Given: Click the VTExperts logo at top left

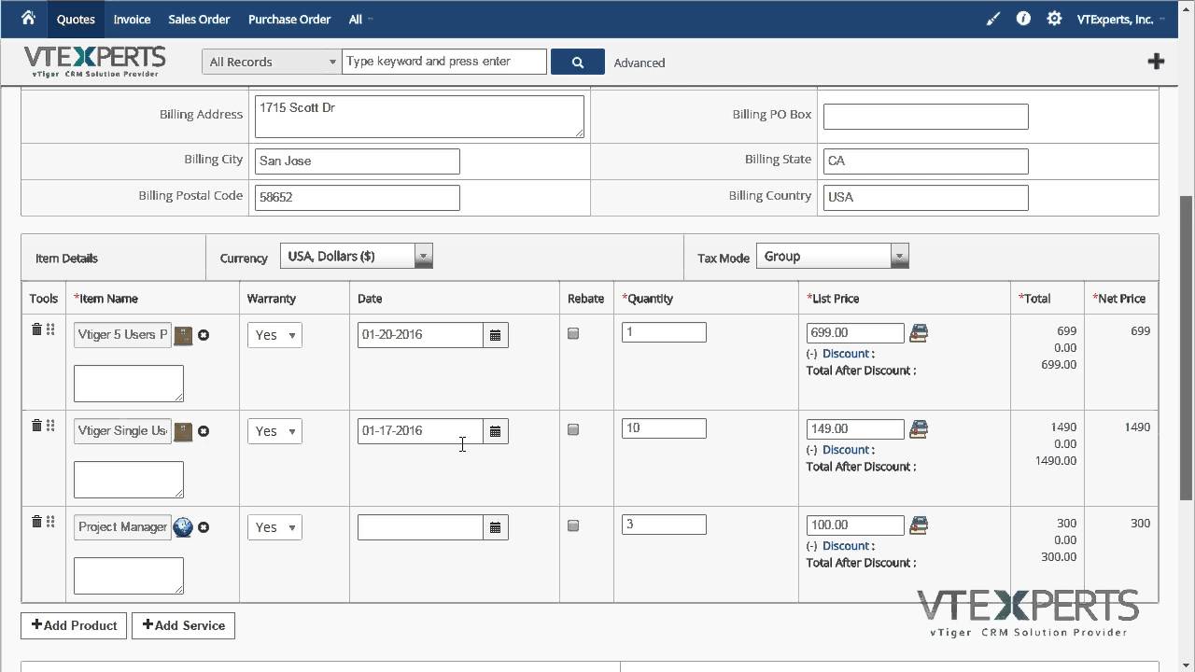Looking at the screenshot, I should [94, 62].
